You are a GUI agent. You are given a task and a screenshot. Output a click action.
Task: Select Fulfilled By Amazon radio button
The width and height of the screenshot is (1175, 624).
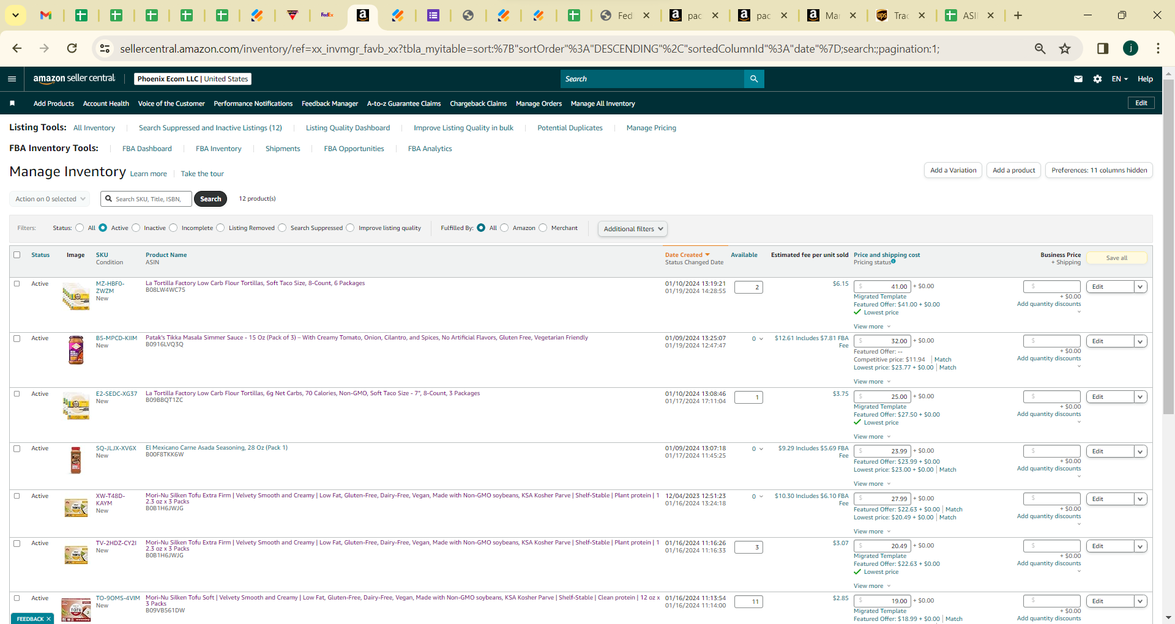(x=504, y=228)
